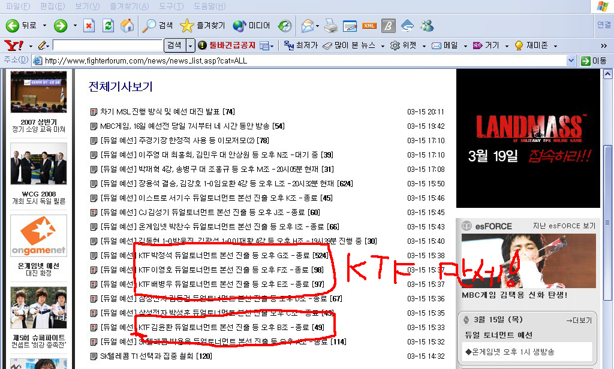Go forward with the green arrow
614x369 pixels.
coord(61,26)
